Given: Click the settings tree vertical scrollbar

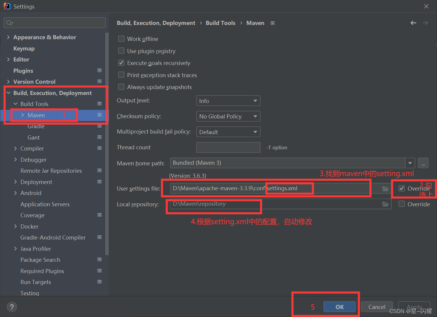Looking at the screenshot, I should (x=107, y=144).
